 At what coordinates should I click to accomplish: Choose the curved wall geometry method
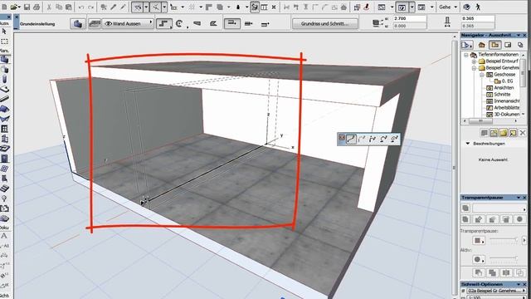180,24
